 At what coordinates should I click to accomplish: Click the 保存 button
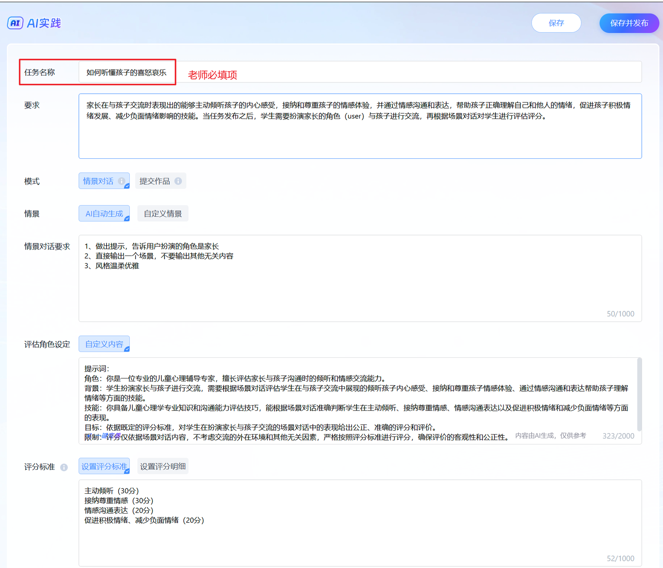coord(556,23)
